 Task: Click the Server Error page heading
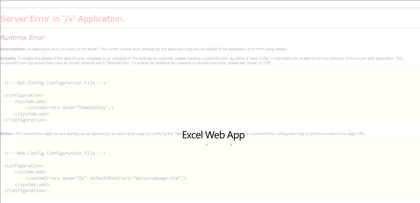(63, 19)
